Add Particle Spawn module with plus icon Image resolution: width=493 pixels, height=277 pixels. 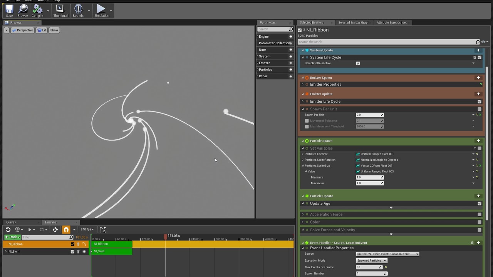(x=478, y=141)
